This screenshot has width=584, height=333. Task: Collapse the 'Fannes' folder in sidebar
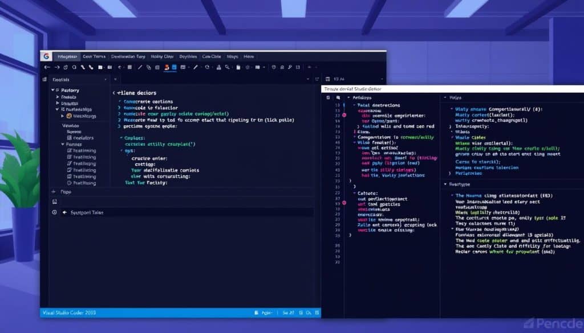click(63, 144)
